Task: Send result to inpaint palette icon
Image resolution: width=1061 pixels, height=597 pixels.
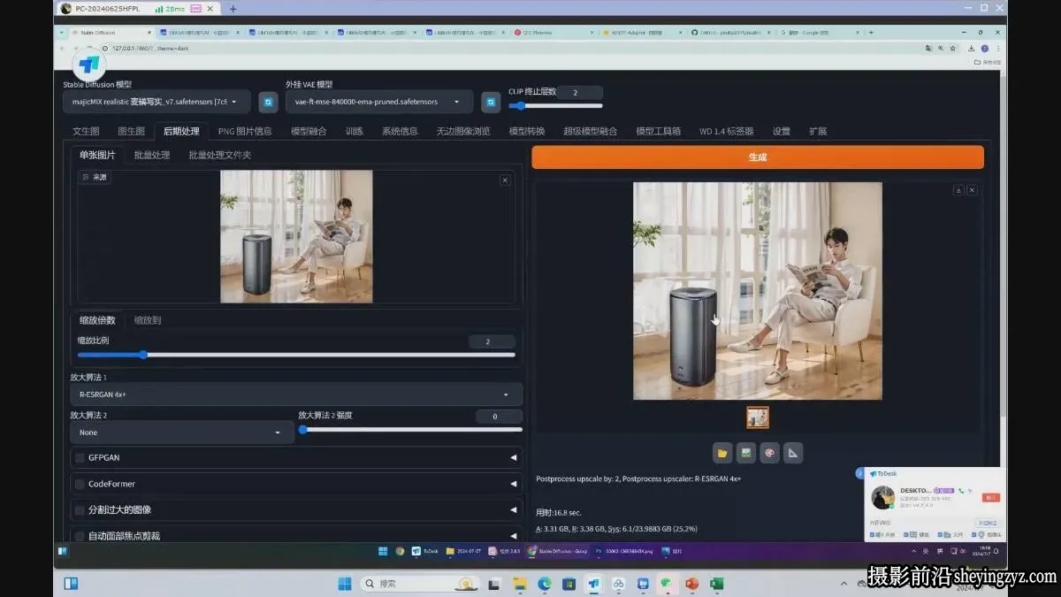Action: (x=769, y=453)
